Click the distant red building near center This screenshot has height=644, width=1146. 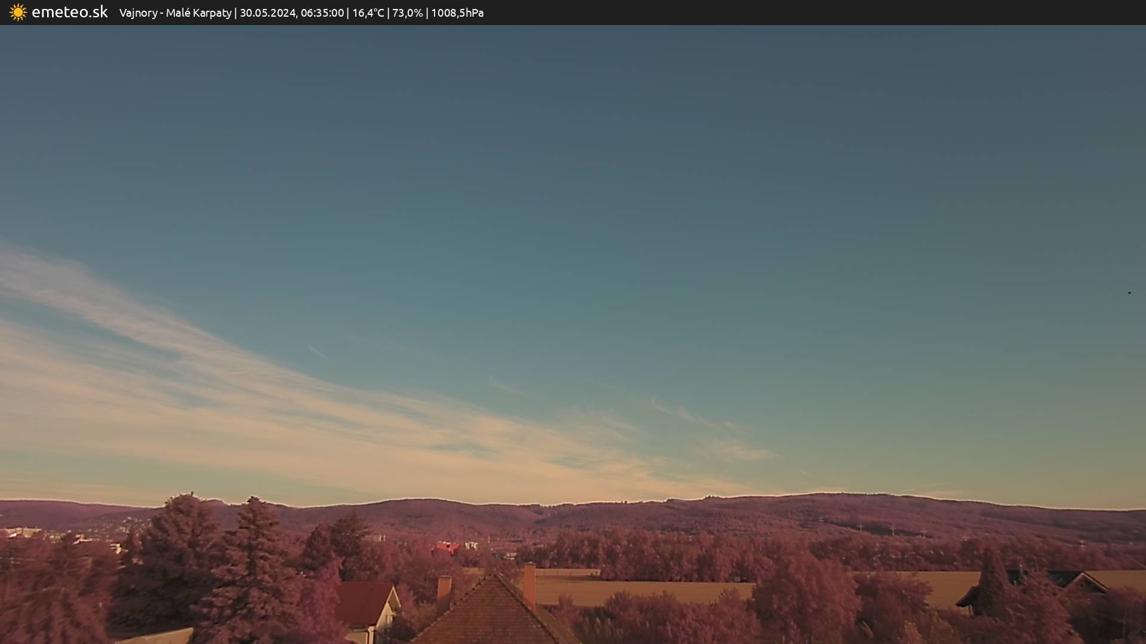pos(446,546)
